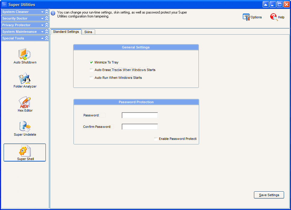Click double chevron on Privacy Protector header

47,25
